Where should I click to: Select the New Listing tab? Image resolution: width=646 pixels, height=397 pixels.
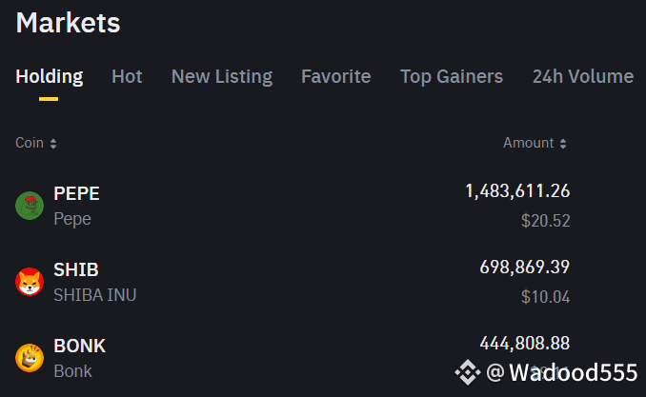pyautogui.click(x=222, y=76)
